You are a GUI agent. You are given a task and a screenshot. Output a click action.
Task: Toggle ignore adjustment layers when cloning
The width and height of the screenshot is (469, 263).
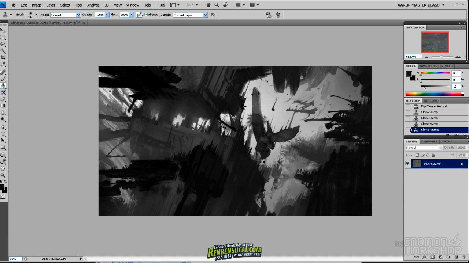click(x=213, y=15)
